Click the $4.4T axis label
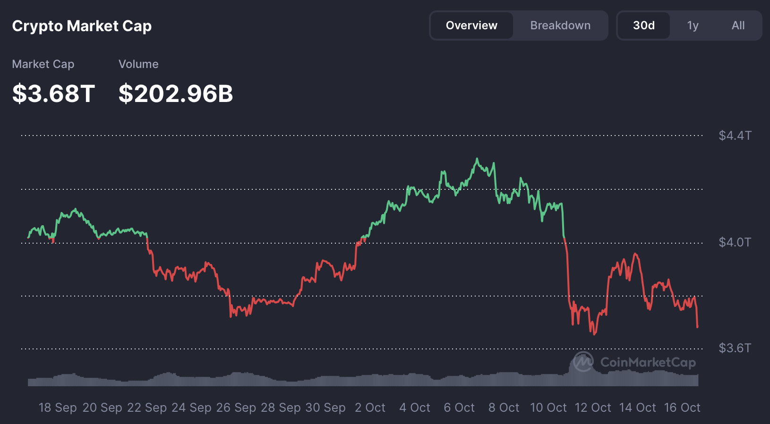Screen dimensions: 770x424 tap(735, 136)
